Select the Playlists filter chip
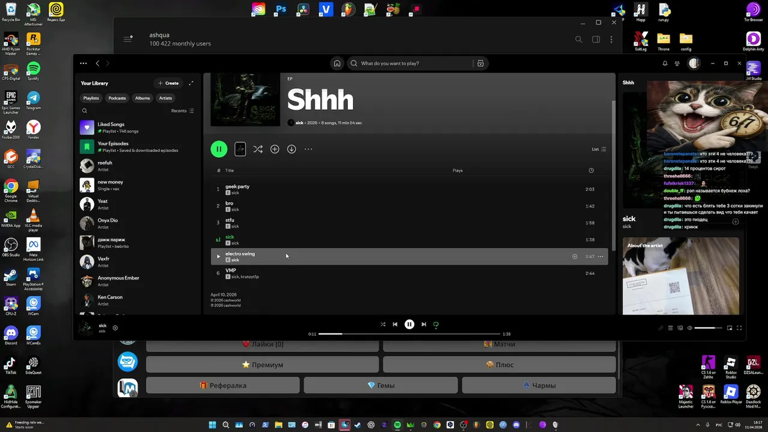768x432 pixels. pos(91,98)
